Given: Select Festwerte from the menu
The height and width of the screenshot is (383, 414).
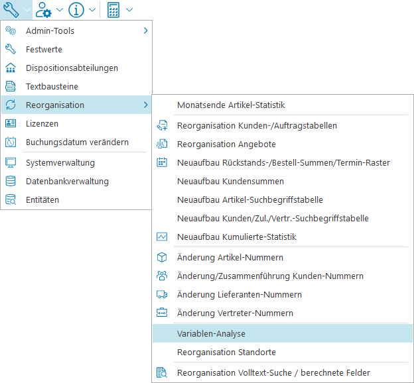Looking at the screenshot, I should tap(44, 49).
